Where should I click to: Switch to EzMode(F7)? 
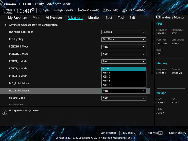tap(132, 133)
